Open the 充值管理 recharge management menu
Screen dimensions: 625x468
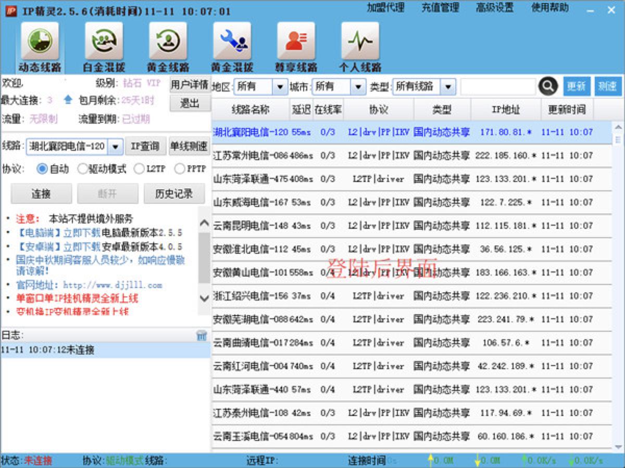[441, 8]
